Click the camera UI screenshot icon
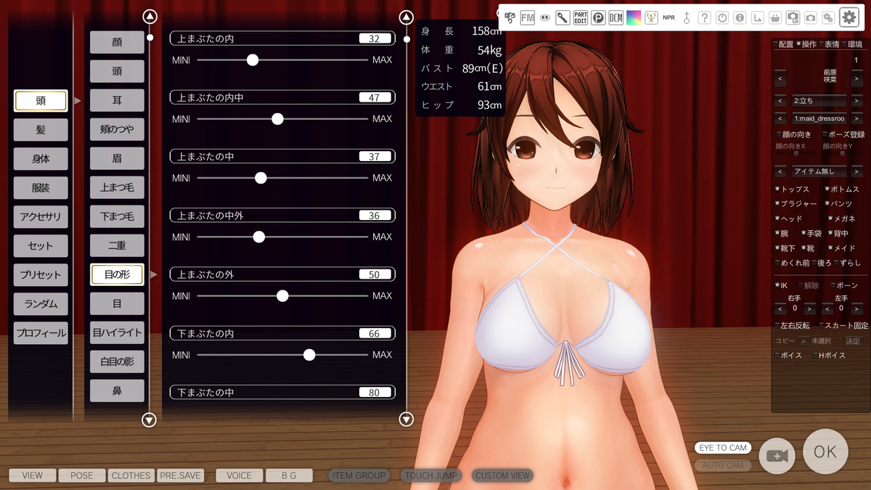The image size is (871, 490). (x=793, y=17)
